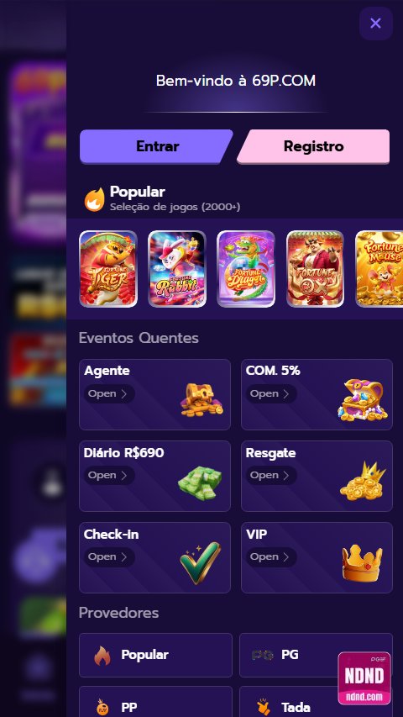
Task: Pick the Fortune Mouse game icon
Action: [379, 269]
